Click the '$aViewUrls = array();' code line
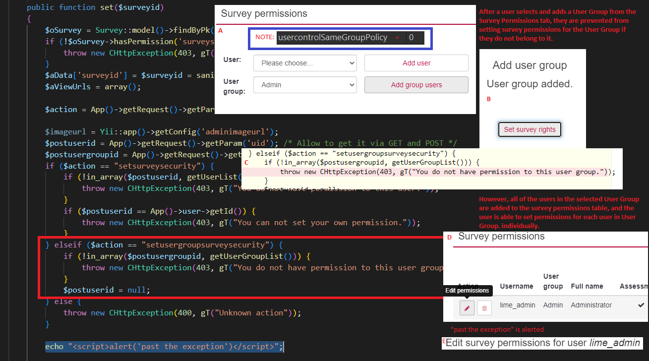Viewport: 649px width, 361px height. click(93, 87)
